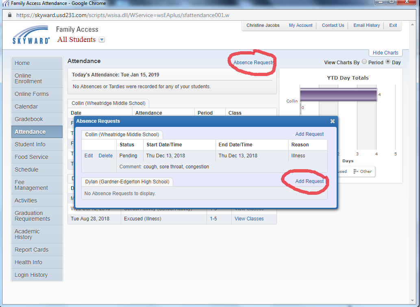Click the Hide Charts button
This screenshot has width=420, height=307.
(x=385, y=53)
